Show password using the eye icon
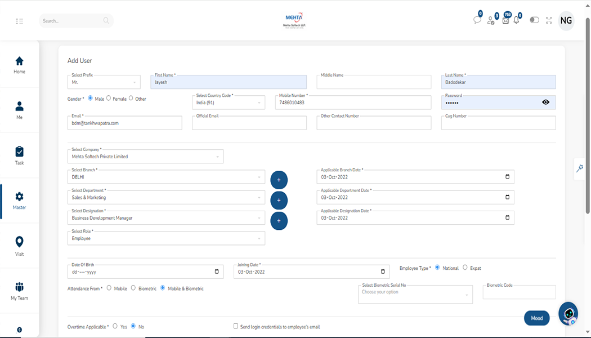The height and width of the screenshot is (338, 591). pyautogui.click(x=545, y=103)
